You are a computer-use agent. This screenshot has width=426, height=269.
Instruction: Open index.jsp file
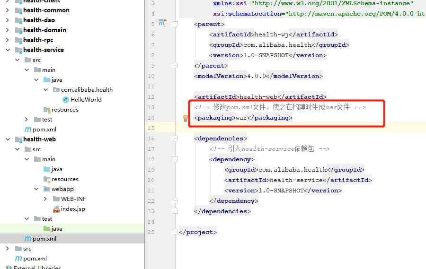click(x=73, y=209)
